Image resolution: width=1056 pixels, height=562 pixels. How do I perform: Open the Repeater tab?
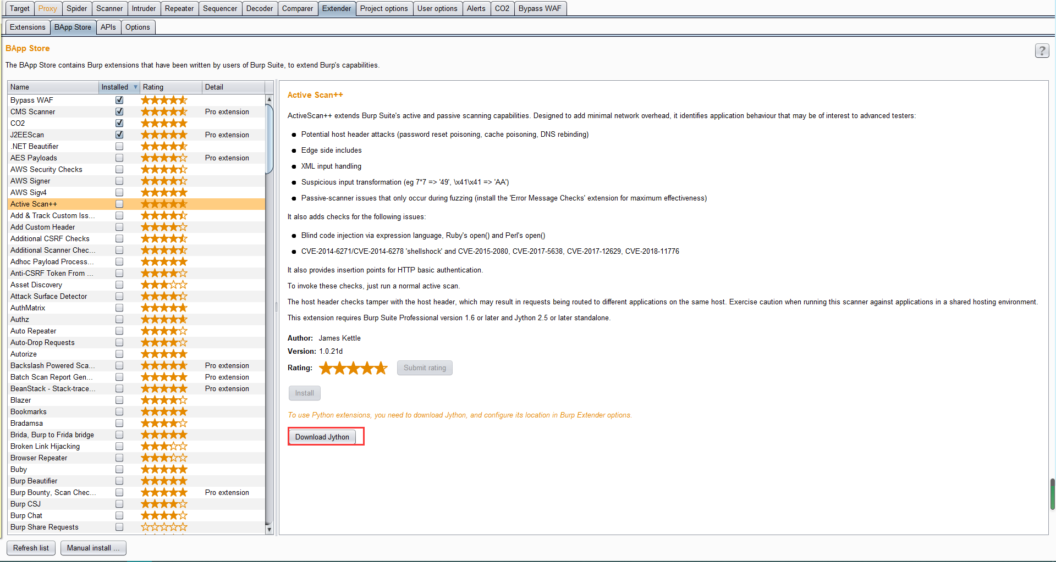pyautogui.click(x=179, y=8)
